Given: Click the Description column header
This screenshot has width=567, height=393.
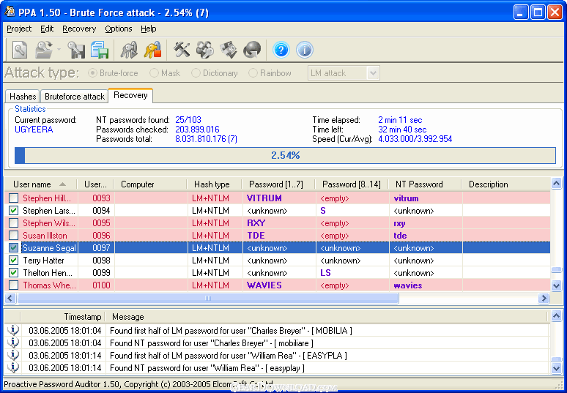Looking at the screenshot, I should pyautogui.click(x=506, y=184).
